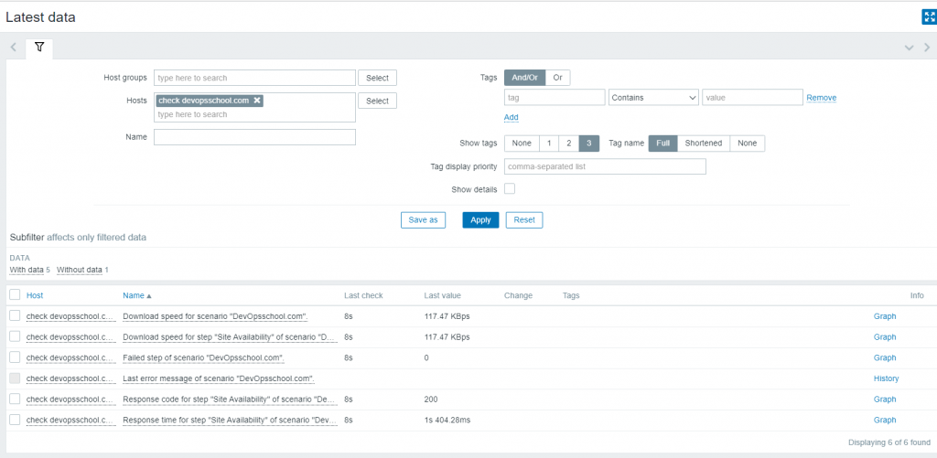Check the select-all checkbox in table header
Screen dimensions: 937x458
(14, 295)
